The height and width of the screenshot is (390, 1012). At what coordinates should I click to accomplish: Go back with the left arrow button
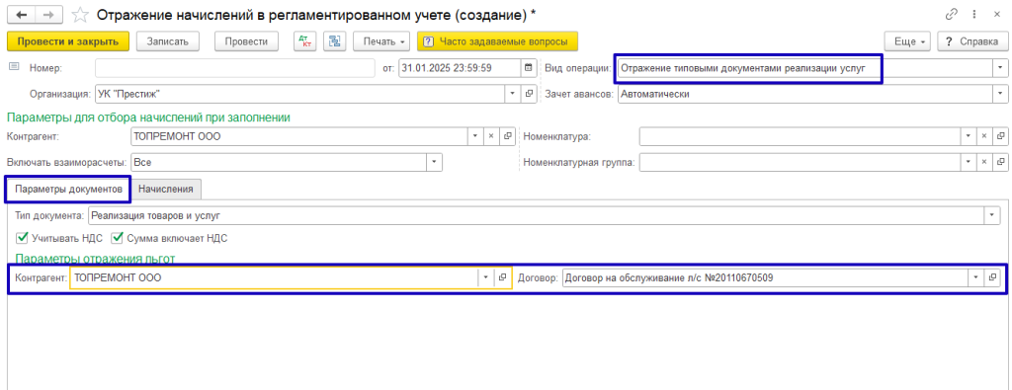coord(21,14)
